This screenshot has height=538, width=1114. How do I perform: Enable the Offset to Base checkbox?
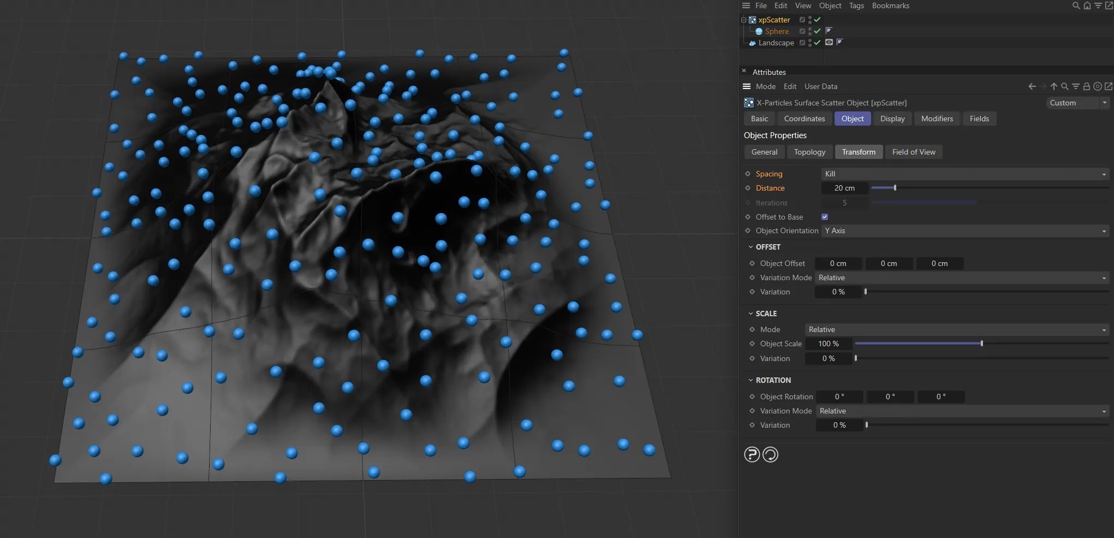[825, 217]
